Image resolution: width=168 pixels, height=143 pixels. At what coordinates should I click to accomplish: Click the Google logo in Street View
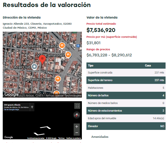pos(9,137)
